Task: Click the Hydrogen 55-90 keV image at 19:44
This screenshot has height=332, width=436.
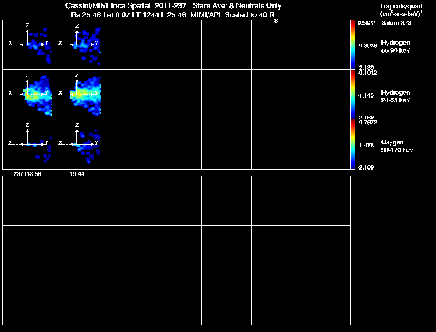Action: (x=77, y=45)
